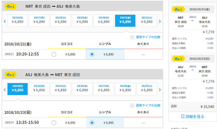Select シンプル fare ¥6,890 for JW824
Screen dimensions: 217x129
click(92, 123)
